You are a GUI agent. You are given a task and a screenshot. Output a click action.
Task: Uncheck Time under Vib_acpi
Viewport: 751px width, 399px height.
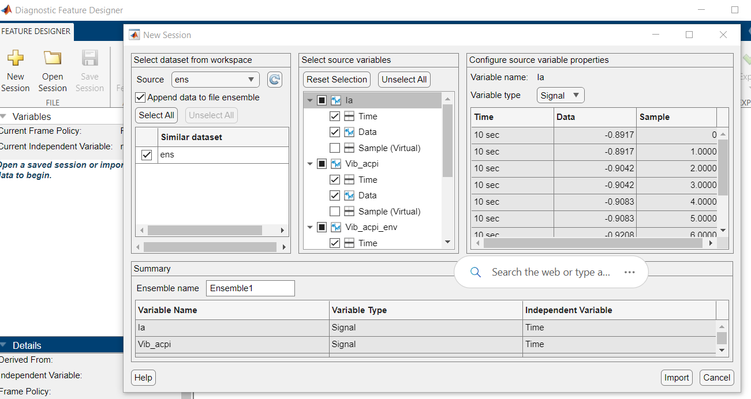point(335,180)
